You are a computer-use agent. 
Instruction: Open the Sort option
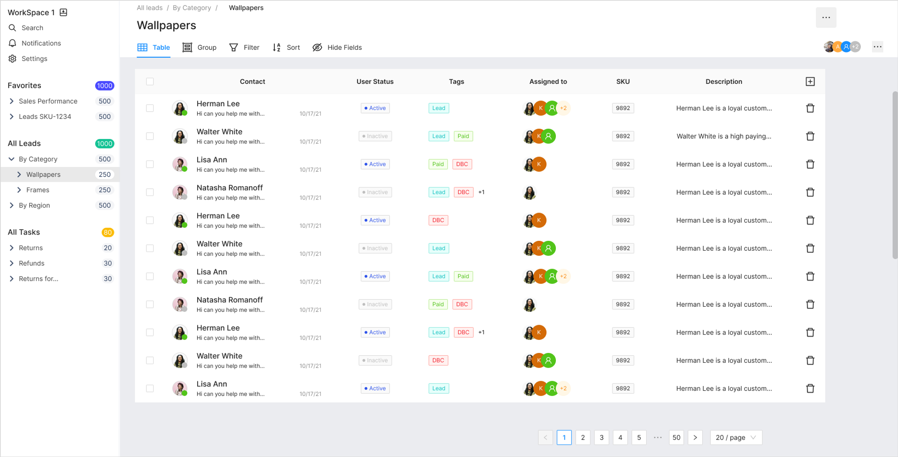(286, 48)
